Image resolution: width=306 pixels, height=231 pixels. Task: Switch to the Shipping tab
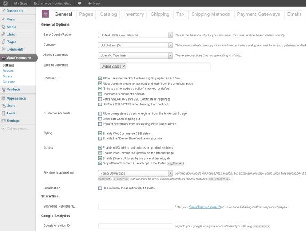[x=160, y=14]
